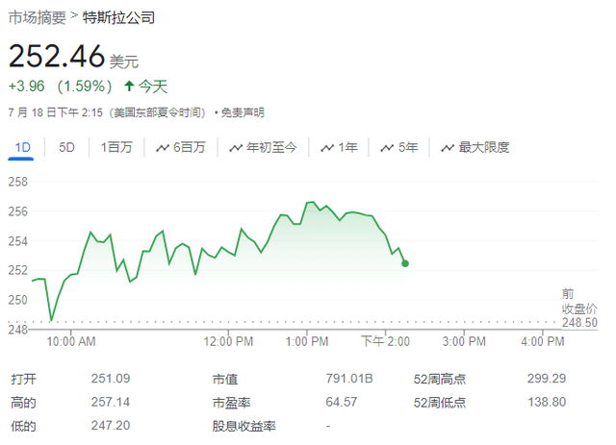Open the 市场摘要 breadcrumb link
Viewport: 616px width, 445px height.
click(x=37, y=17)
